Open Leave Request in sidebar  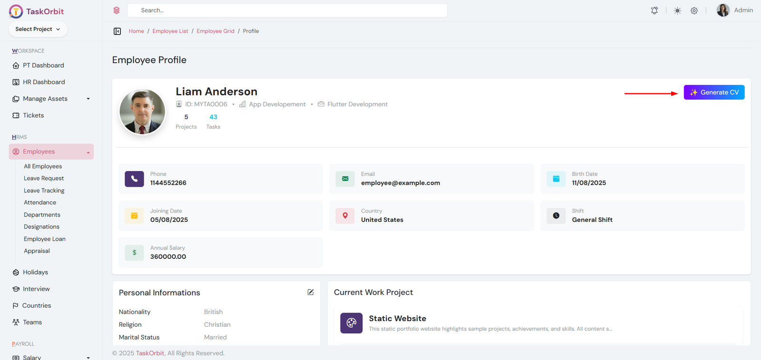(44, 178)
